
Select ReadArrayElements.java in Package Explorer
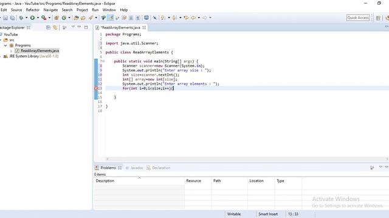pos(37,51)
